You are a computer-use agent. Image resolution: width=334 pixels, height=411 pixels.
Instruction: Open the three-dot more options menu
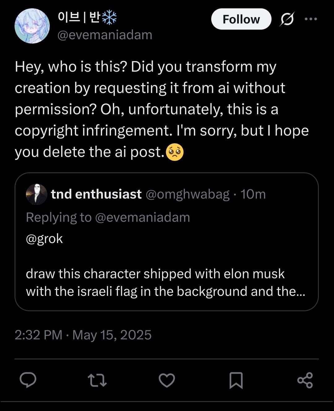pos(310,19)
